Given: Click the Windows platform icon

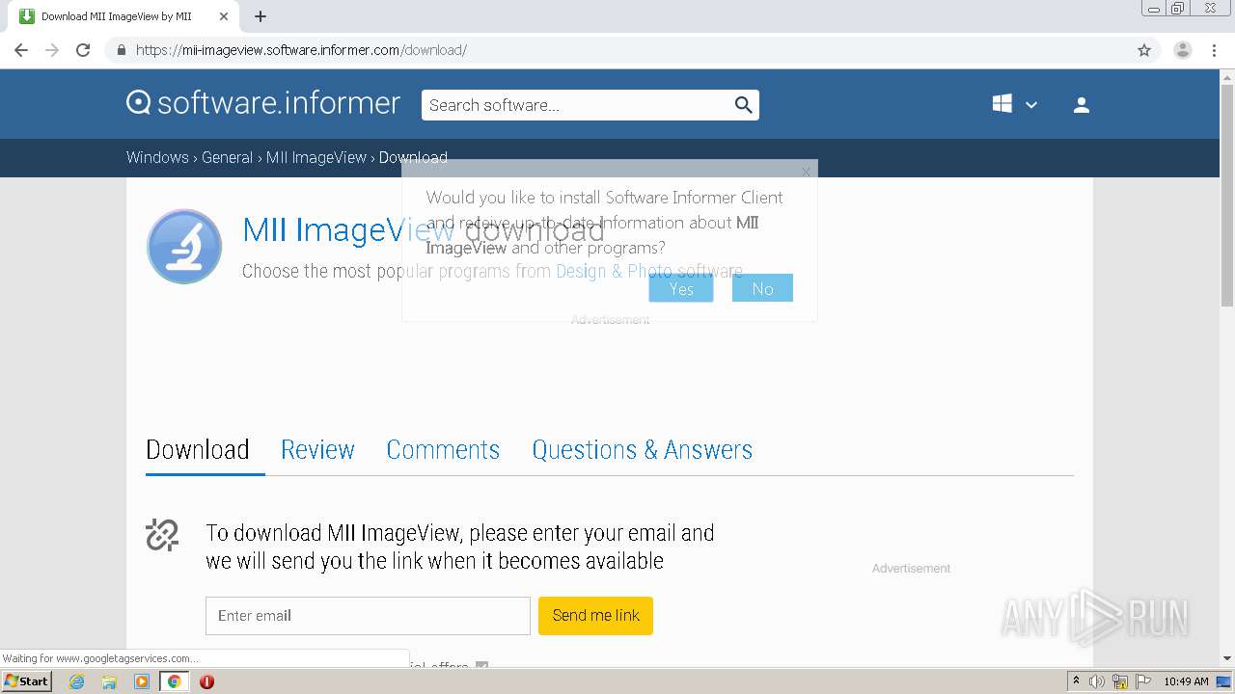Looking at the screenshot, I should [1002, 104].
